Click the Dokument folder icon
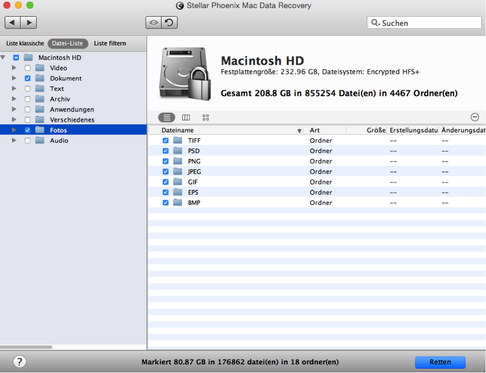This screenshot has width=486, height=373. 39,78
